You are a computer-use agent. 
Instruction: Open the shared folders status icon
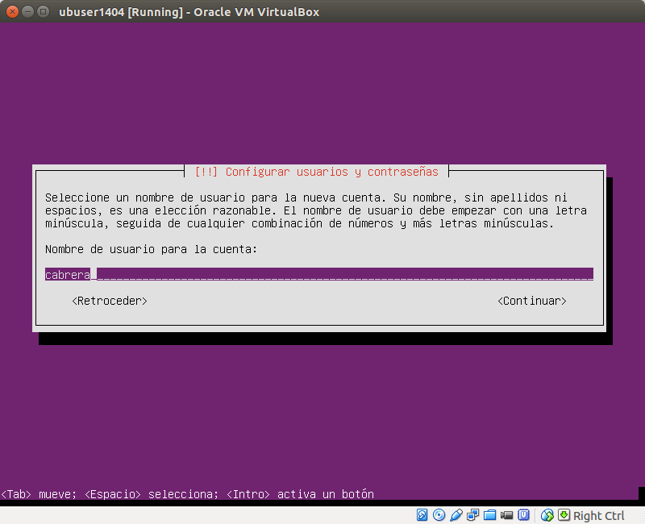490,515
